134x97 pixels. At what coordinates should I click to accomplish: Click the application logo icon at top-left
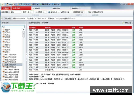3,4
